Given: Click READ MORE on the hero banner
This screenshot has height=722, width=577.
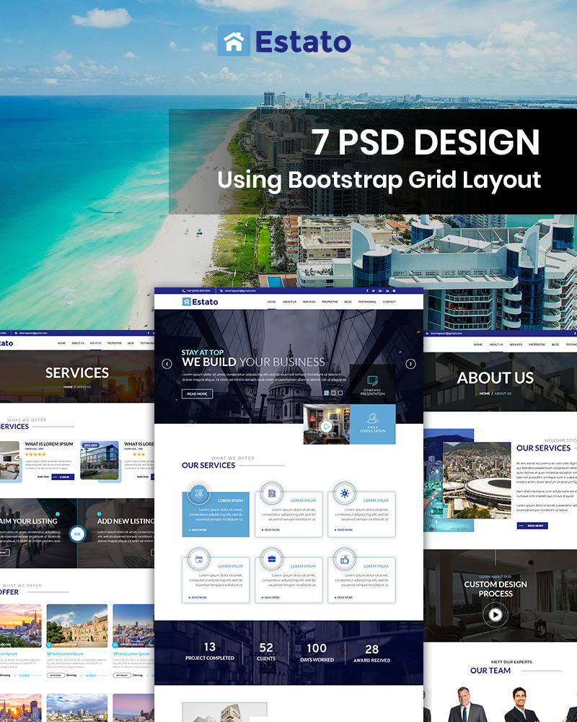Looking at the screenshot, I should pyautogui.click(x=198, y=393).
